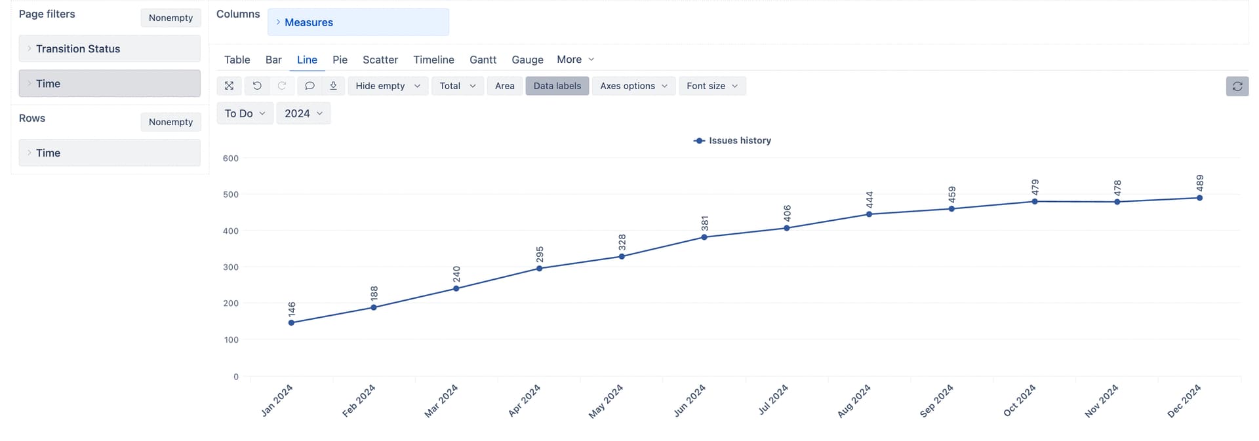Open the Font size dropdown
Image resolution: width=1259 pixels, height=441 pixels.
[x=711, y=86]
